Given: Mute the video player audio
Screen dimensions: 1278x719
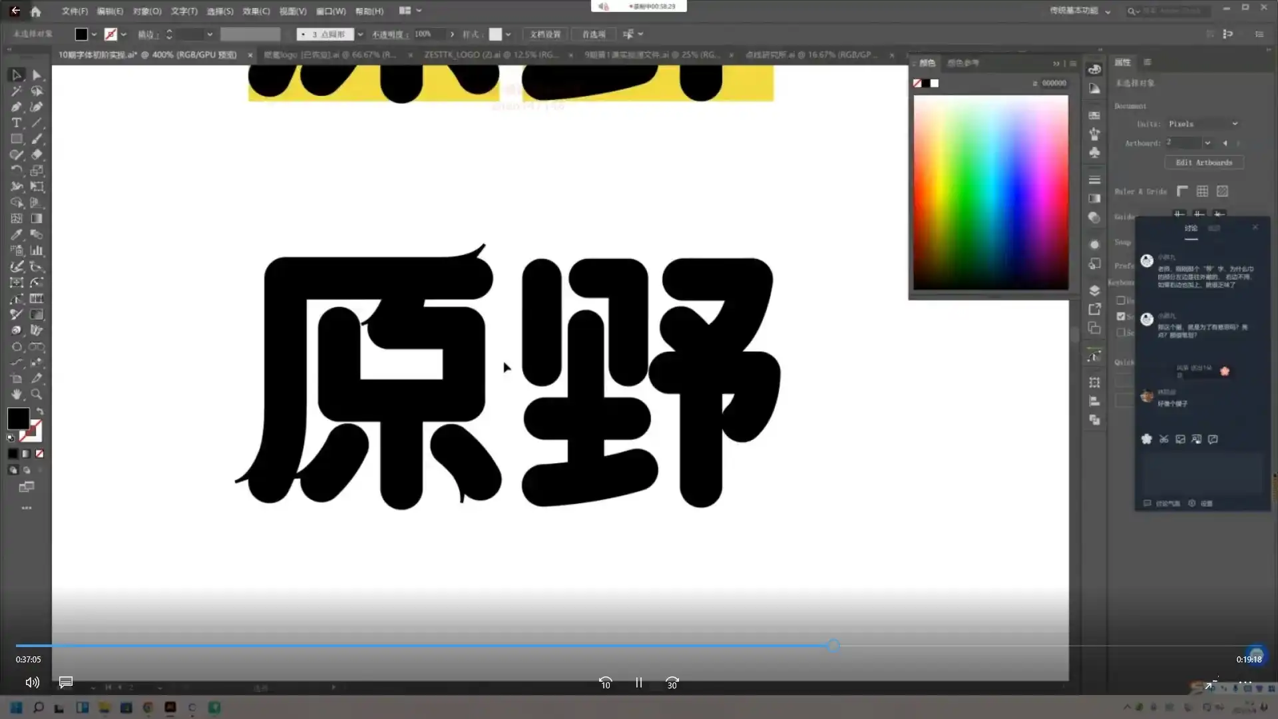Looking at the screenshot, I should click(31, 682).
